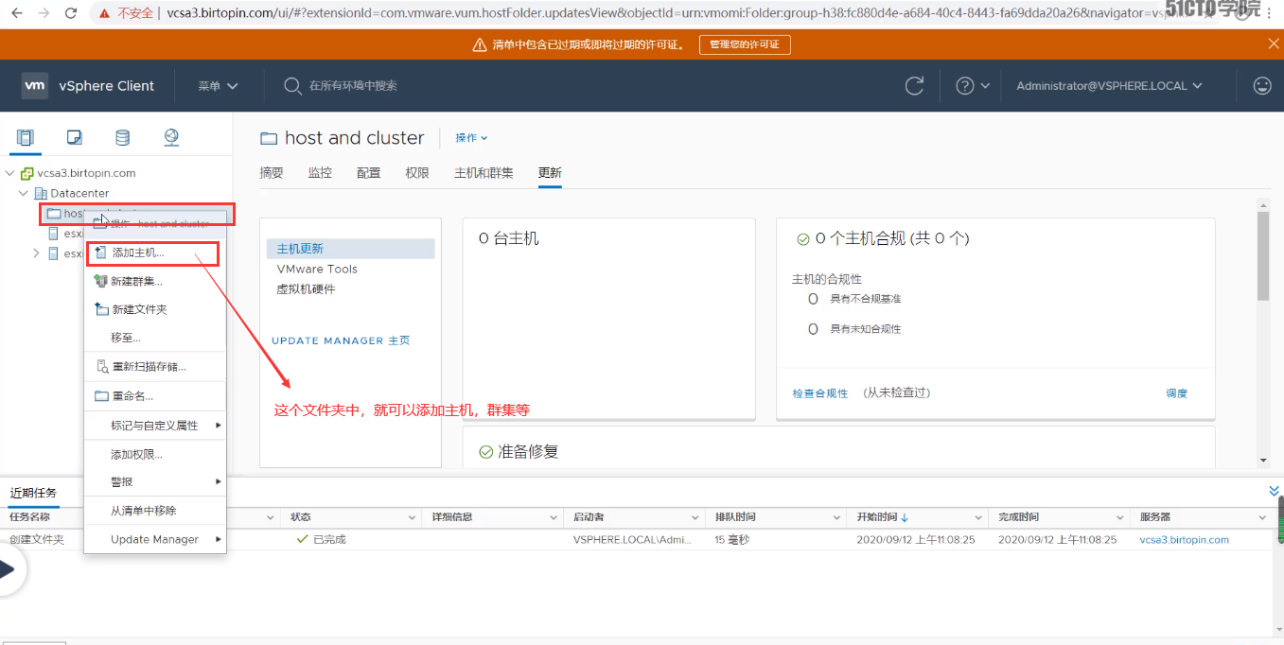Click the help question mark icon

(965, 85)
